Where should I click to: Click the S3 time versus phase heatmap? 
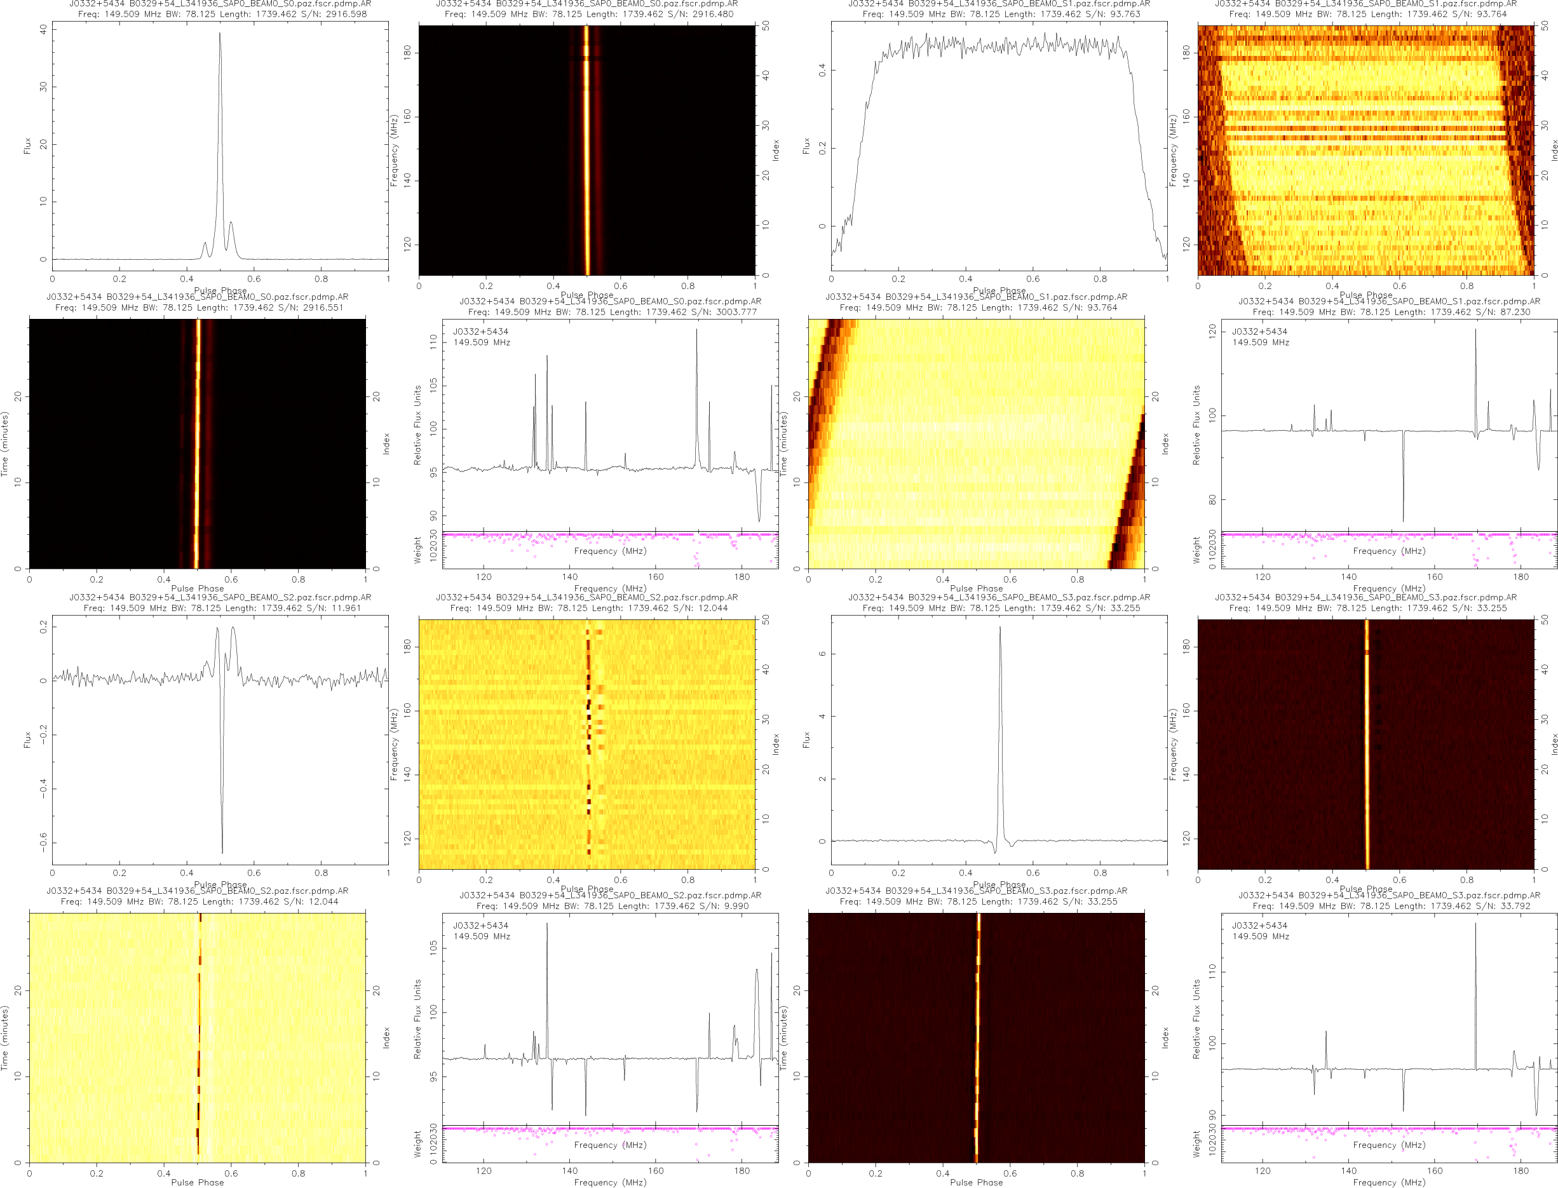[976, 1037]
